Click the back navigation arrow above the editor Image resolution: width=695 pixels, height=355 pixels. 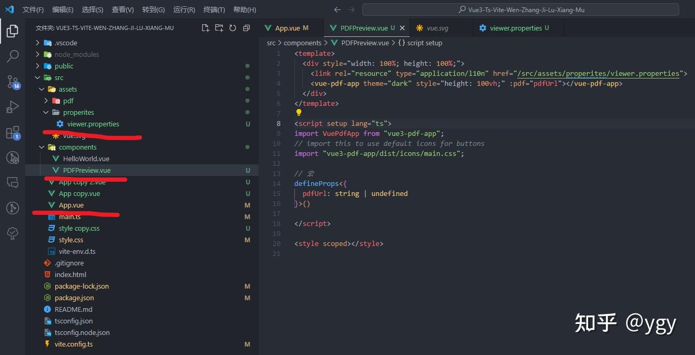coord(337,9)
